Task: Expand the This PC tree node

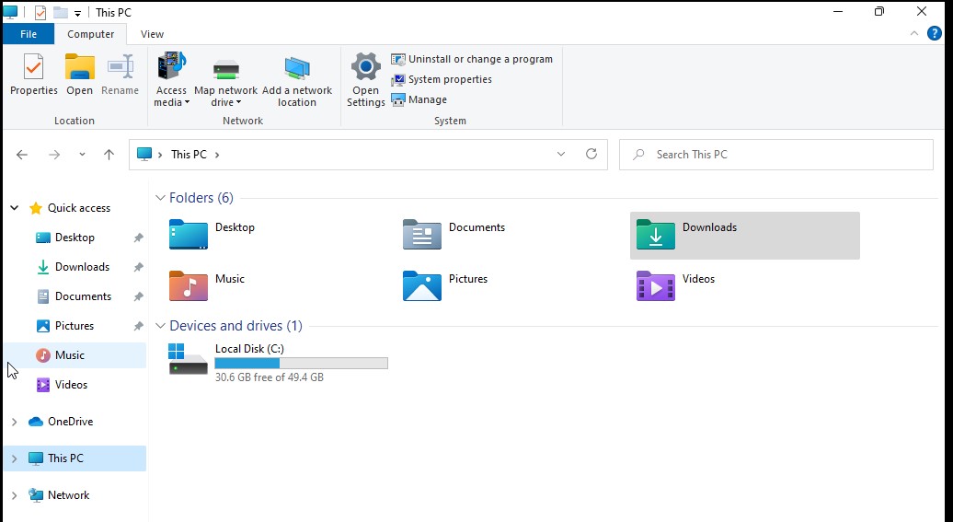Action: coord(14,458)
